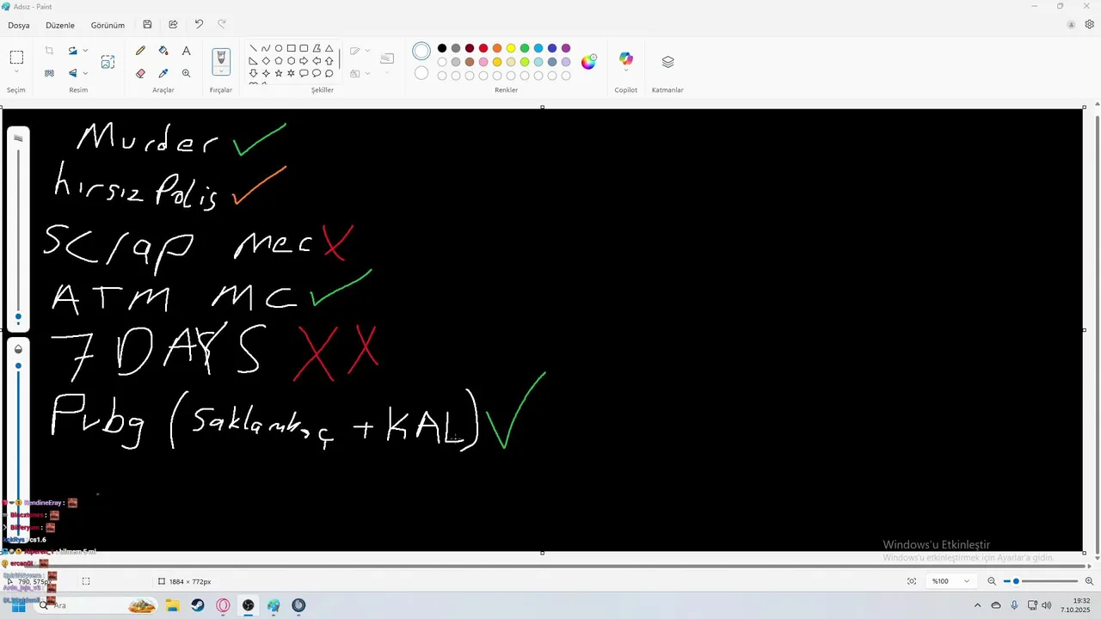Click the zoom in magnifier button
The width and height of the screenshot is (1101, 619).
tap(1089, 581)
